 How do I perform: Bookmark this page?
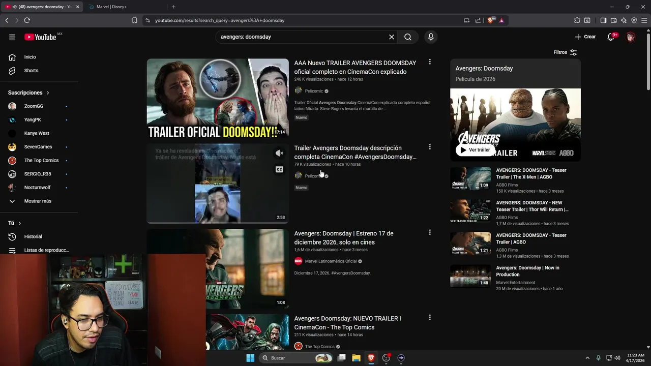(134, 20)
